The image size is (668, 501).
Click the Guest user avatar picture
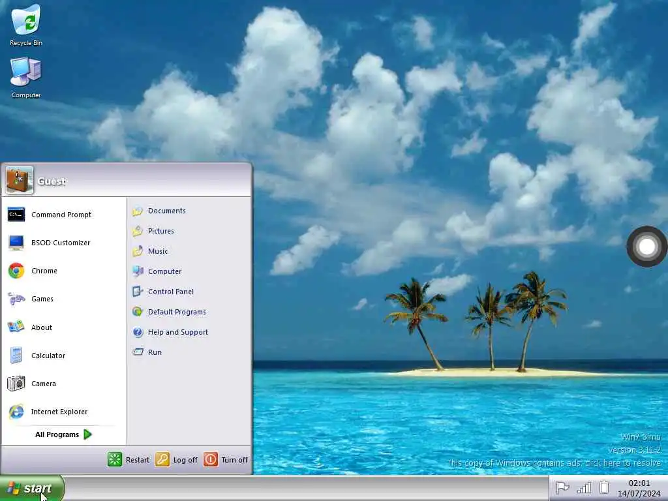20,180
